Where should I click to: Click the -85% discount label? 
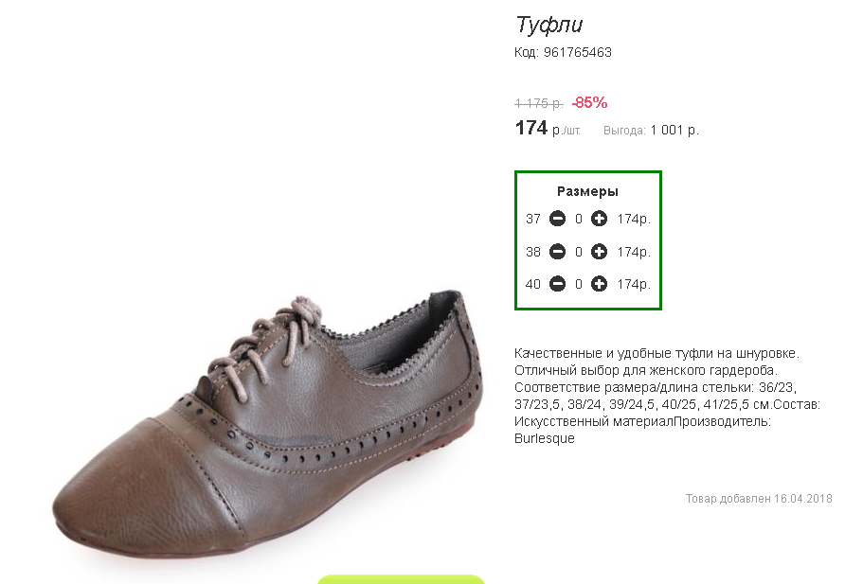[x=589, y=102]
